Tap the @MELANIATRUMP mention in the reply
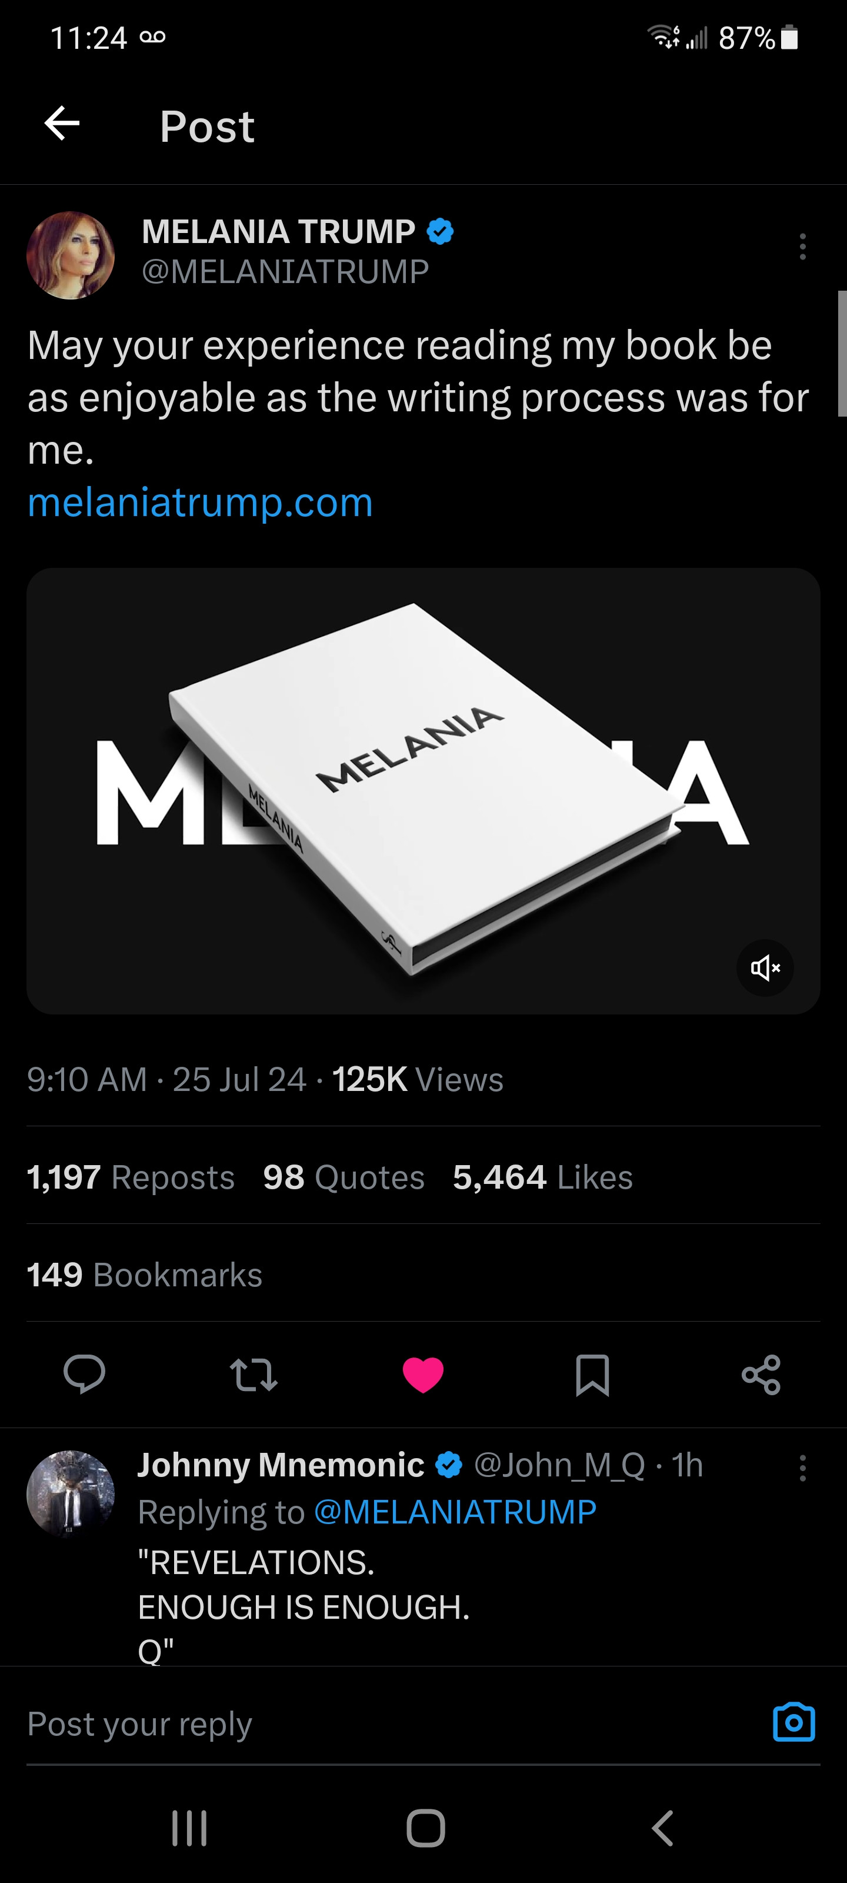This screenshot has height=1883, width=847. (455, 1512)
